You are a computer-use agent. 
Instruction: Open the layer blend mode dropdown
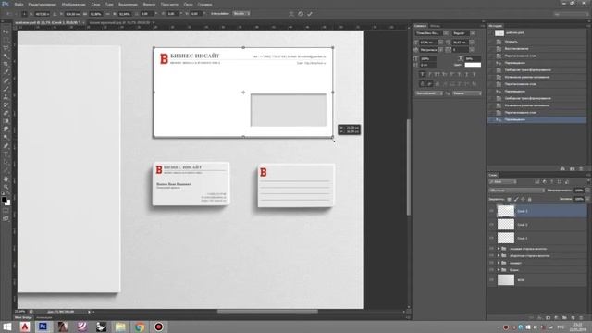pyautogui.click(x=516, y=191)
